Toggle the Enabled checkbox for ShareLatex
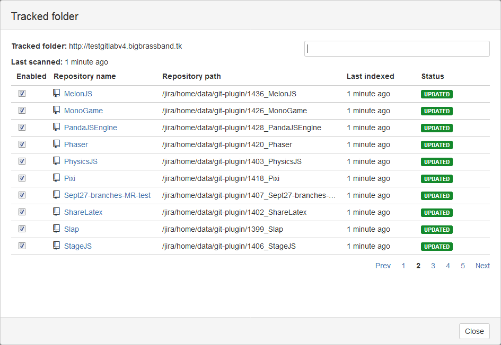The image size is (501, 345). point(22,212)
